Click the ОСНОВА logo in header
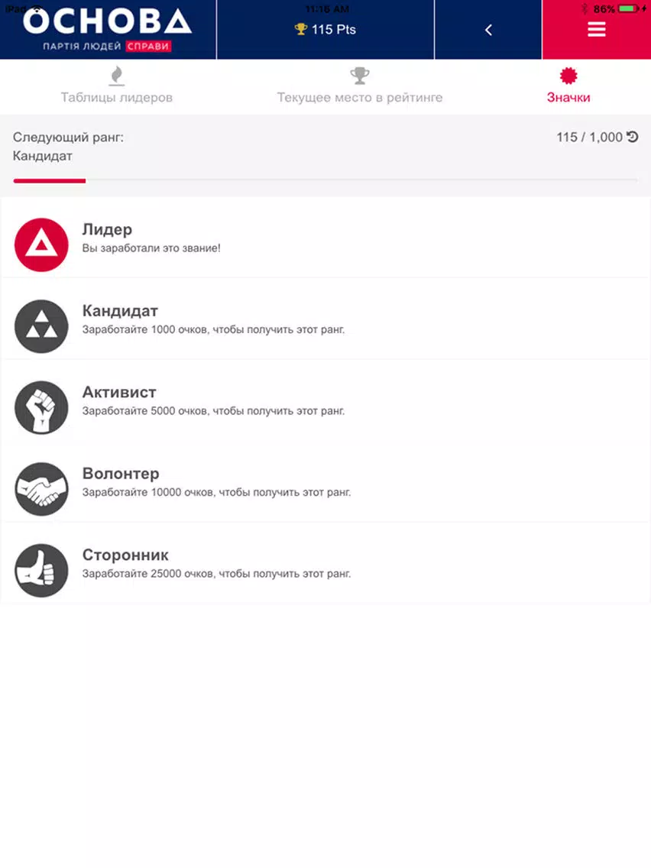The width and height of the screenshot is (651, 868). click(x=108, y=29)
